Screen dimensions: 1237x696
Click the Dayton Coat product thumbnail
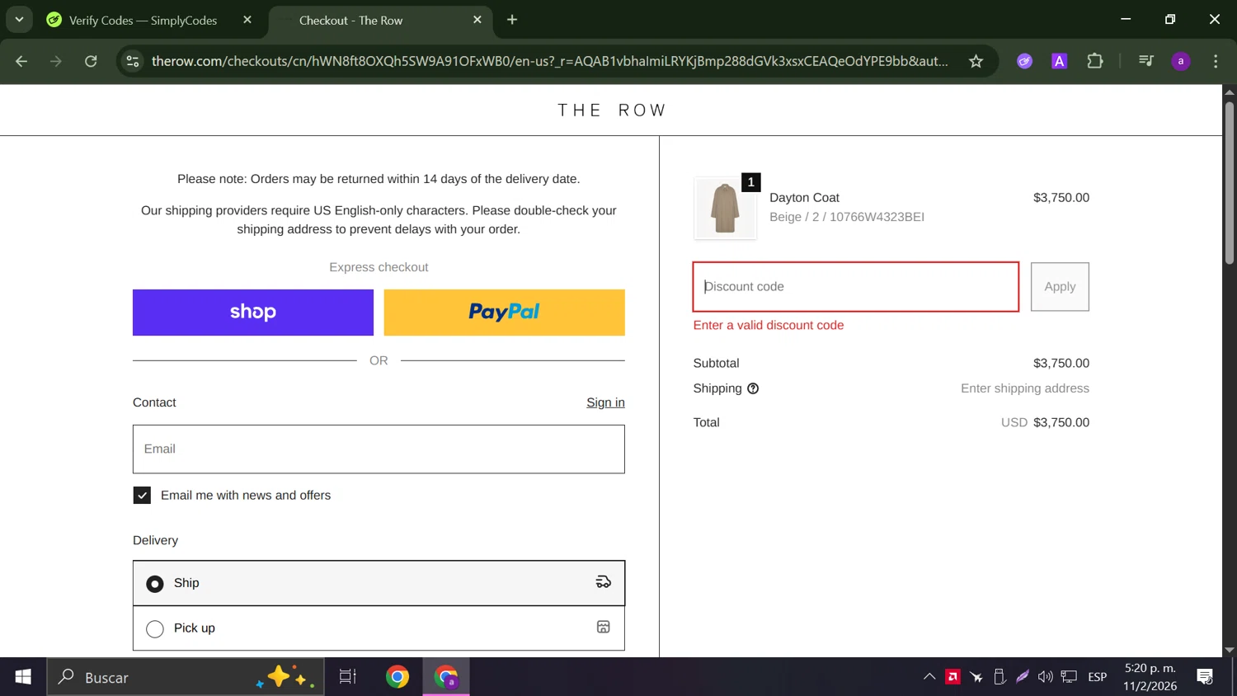tap(725, 209)
